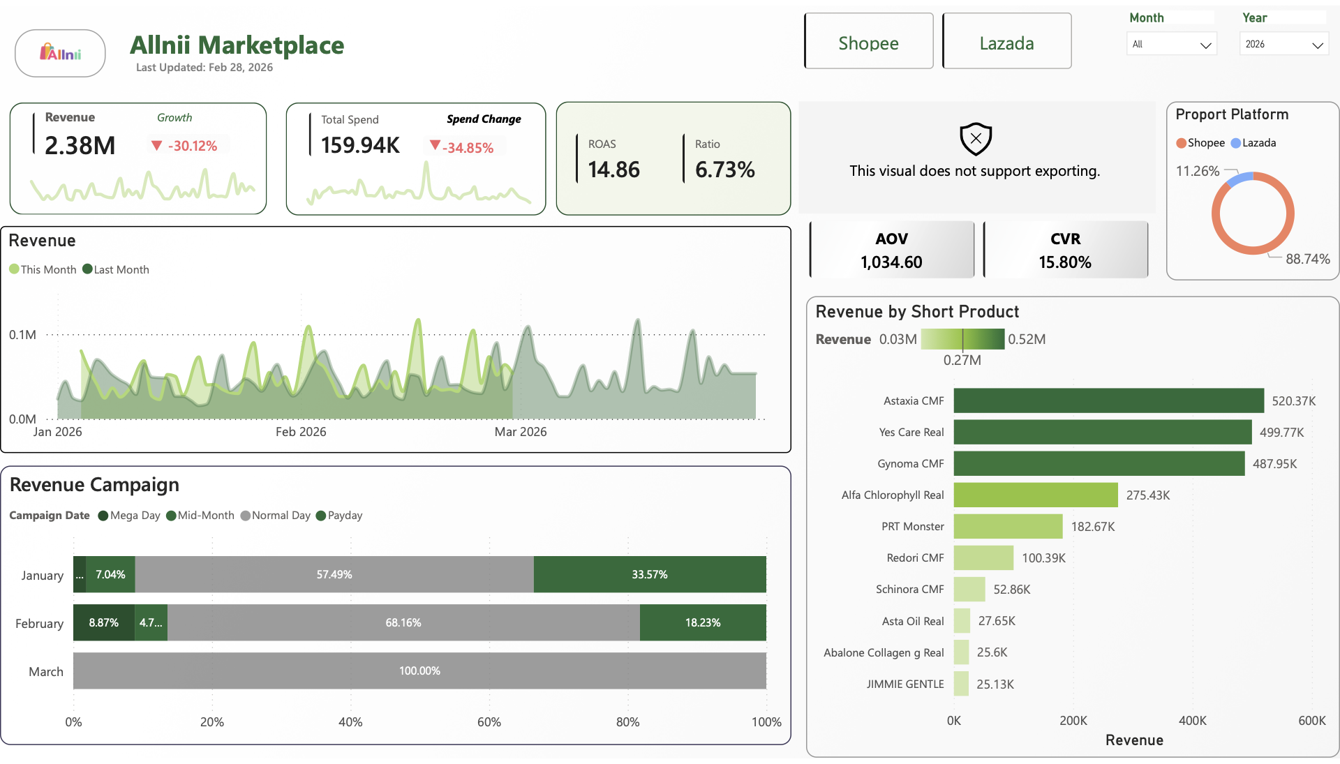
Task: Click the red down arrow beside -34.85%
Action: click(435, 146)
